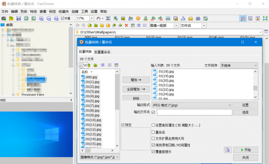Screen dimensions: 269x164
Task: Click the open file folder icon
Action: 11,18
